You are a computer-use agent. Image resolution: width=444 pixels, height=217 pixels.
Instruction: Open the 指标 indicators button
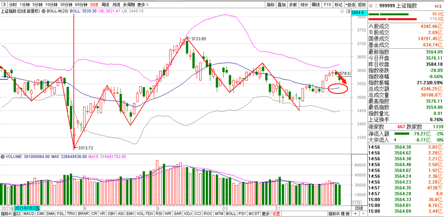[270, 5]
